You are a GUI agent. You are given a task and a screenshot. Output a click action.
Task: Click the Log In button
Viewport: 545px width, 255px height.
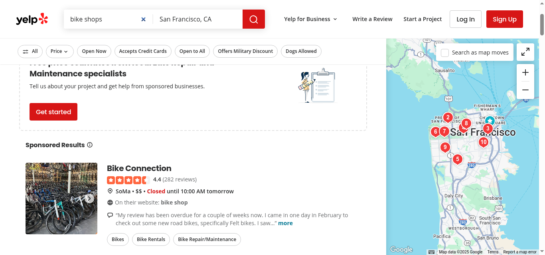click(x=466, y=19)
